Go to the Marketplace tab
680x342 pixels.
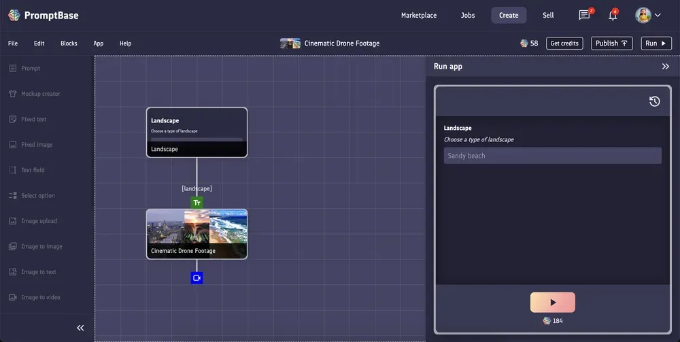(x=419, y=15)
